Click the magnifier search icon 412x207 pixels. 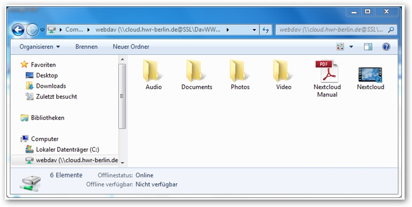(391, 30)
